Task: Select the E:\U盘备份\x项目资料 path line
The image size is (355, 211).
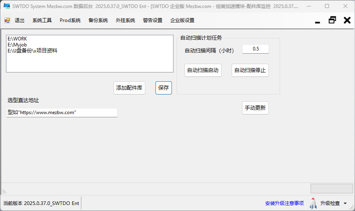Action: click(32, 51)
